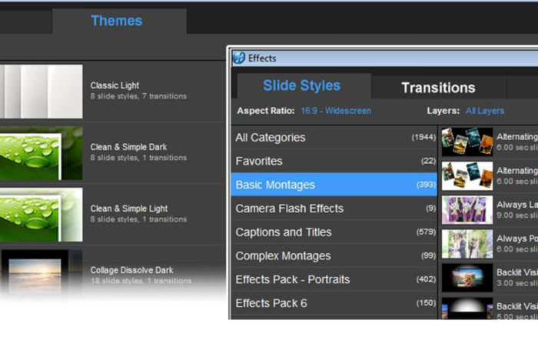The image size is (538, 337).
Task: Select the Camera Flash Effects category
Action: tap(334, 209)
